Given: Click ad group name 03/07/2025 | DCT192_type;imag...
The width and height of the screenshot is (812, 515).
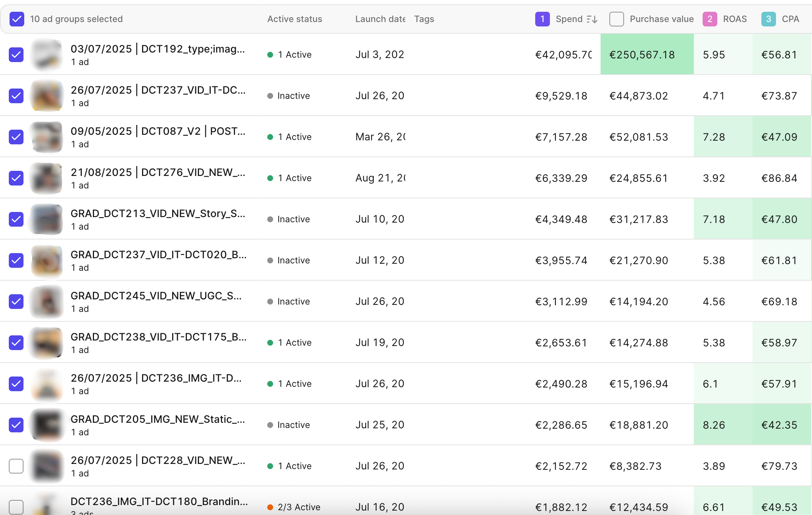Looking at the screenshot, I should click(x=158, y=49).
